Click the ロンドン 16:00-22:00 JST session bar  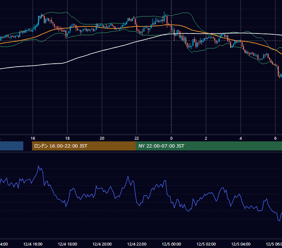tap(84, 146)
